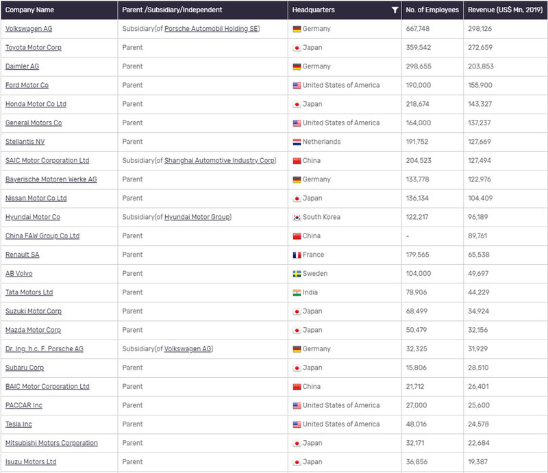
Task: Click Japan flag in Nissan Motor row
Action: click(x=297, y=199)
